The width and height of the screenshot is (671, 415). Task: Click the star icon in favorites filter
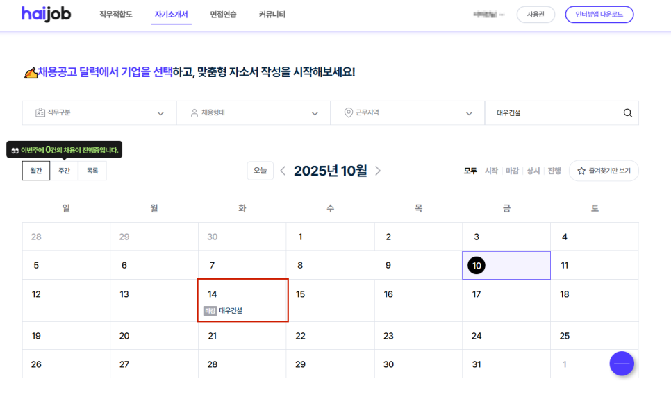click(x=581, y=171)
